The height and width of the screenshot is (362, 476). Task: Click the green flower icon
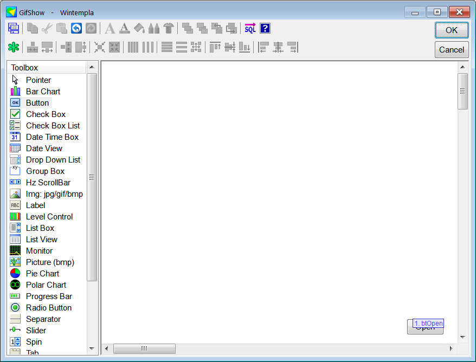[x=14, y=47]
